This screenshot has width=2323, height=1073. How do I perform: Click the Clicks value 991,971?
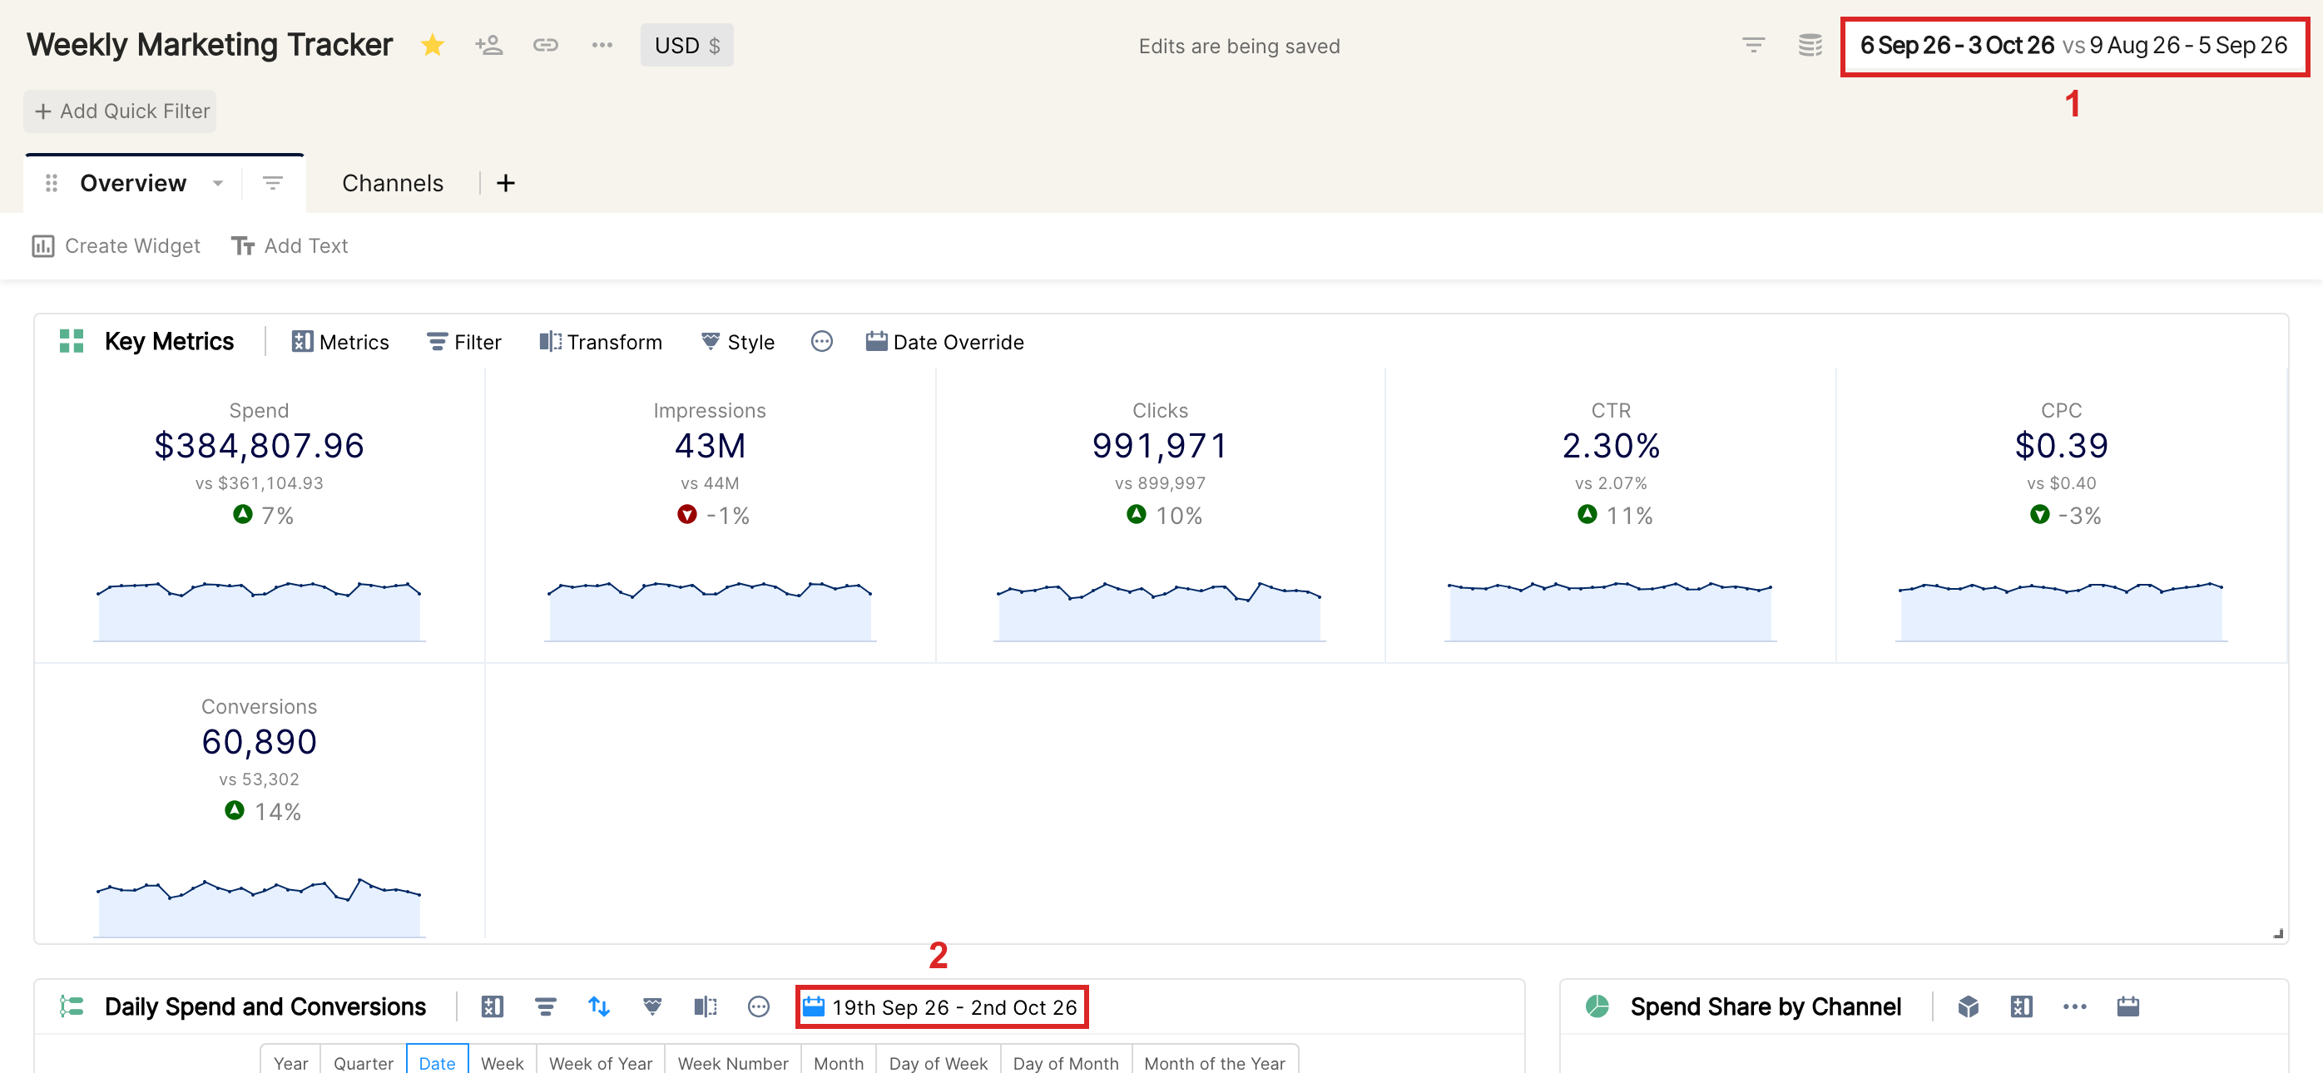pos(1160,446)
